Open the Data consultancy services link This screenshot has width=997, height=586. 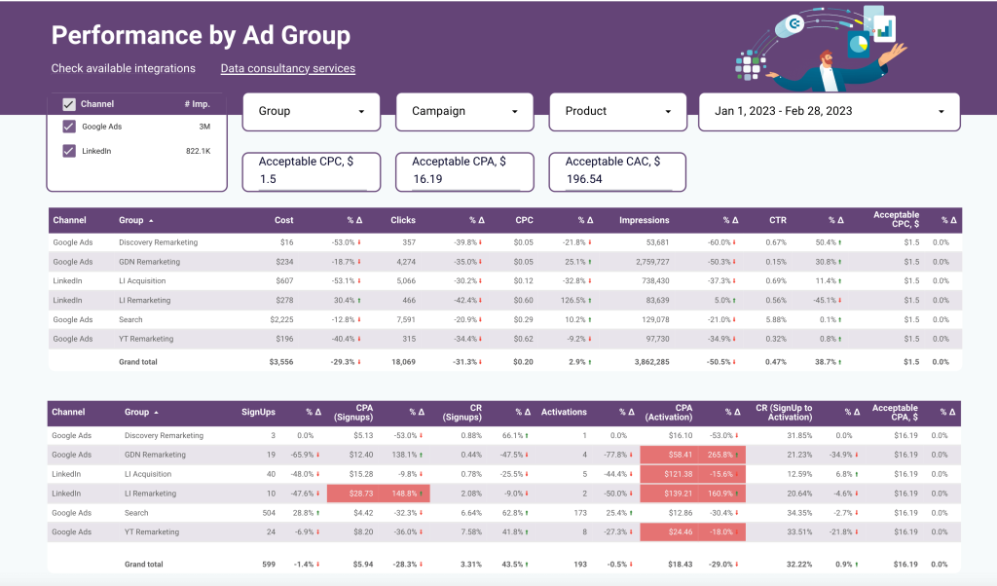pyautogui.click(x=288, y=68)
